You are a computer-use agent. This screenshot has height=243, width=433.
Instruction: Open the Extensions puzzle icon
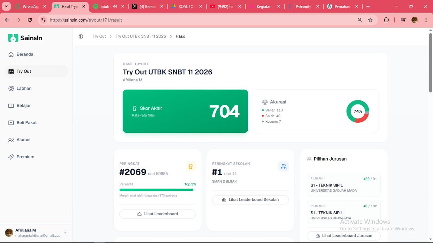click(x=386, y=20)
